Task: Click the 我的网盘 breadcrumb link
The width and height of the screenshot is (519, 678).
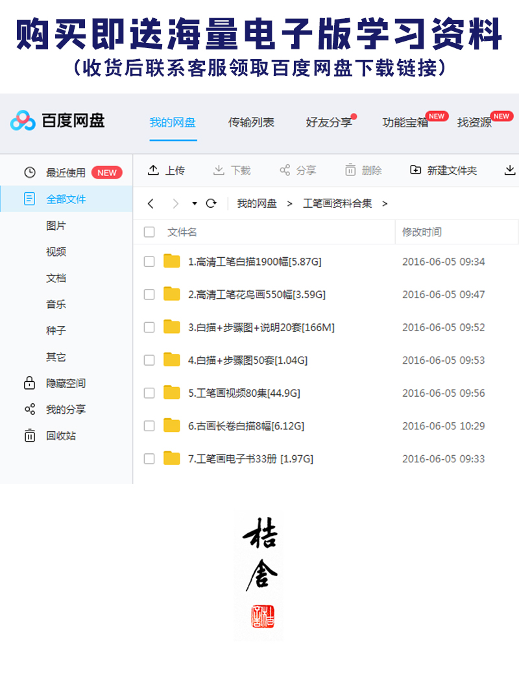Action: (256, 204)
